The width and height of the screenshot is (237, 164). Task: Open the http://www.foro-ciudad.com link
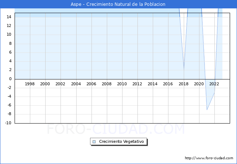coord(209,158)
